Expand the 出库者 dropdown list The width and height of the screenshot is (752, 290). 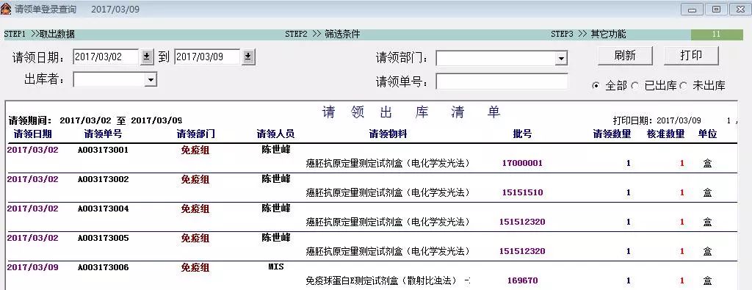[x=151, y=79]
